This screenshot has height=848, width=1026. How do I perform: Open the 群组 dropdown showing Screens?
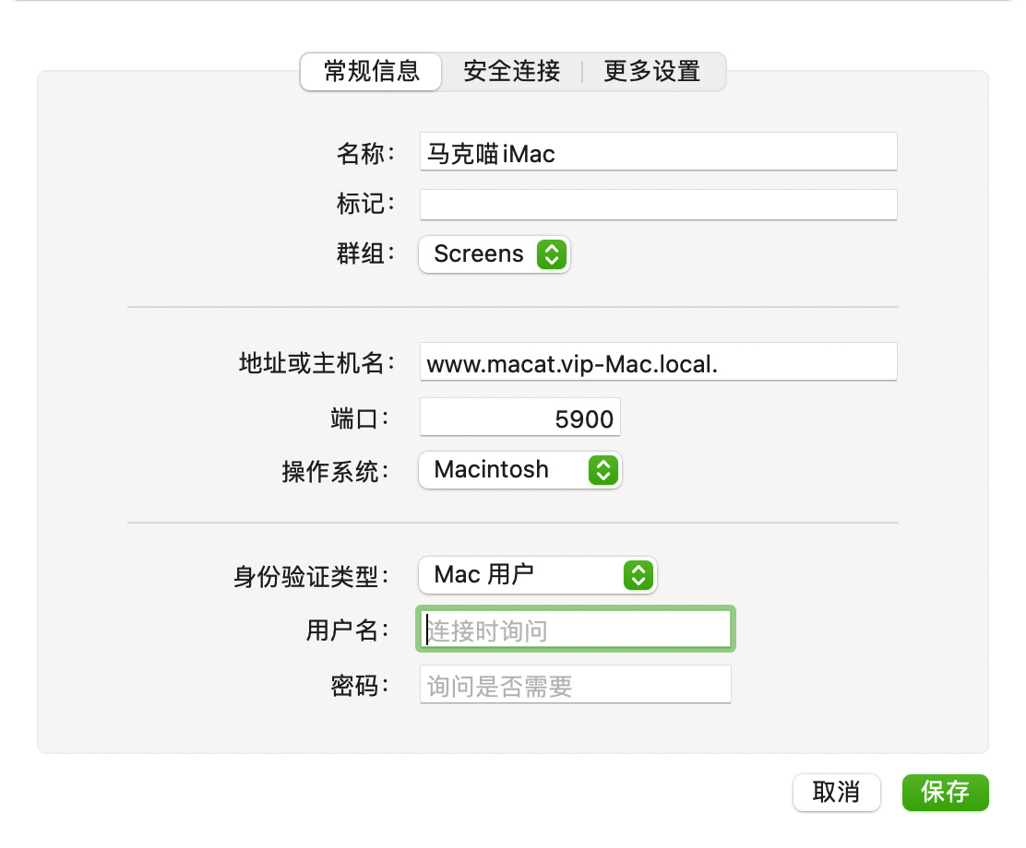(494, 254)
